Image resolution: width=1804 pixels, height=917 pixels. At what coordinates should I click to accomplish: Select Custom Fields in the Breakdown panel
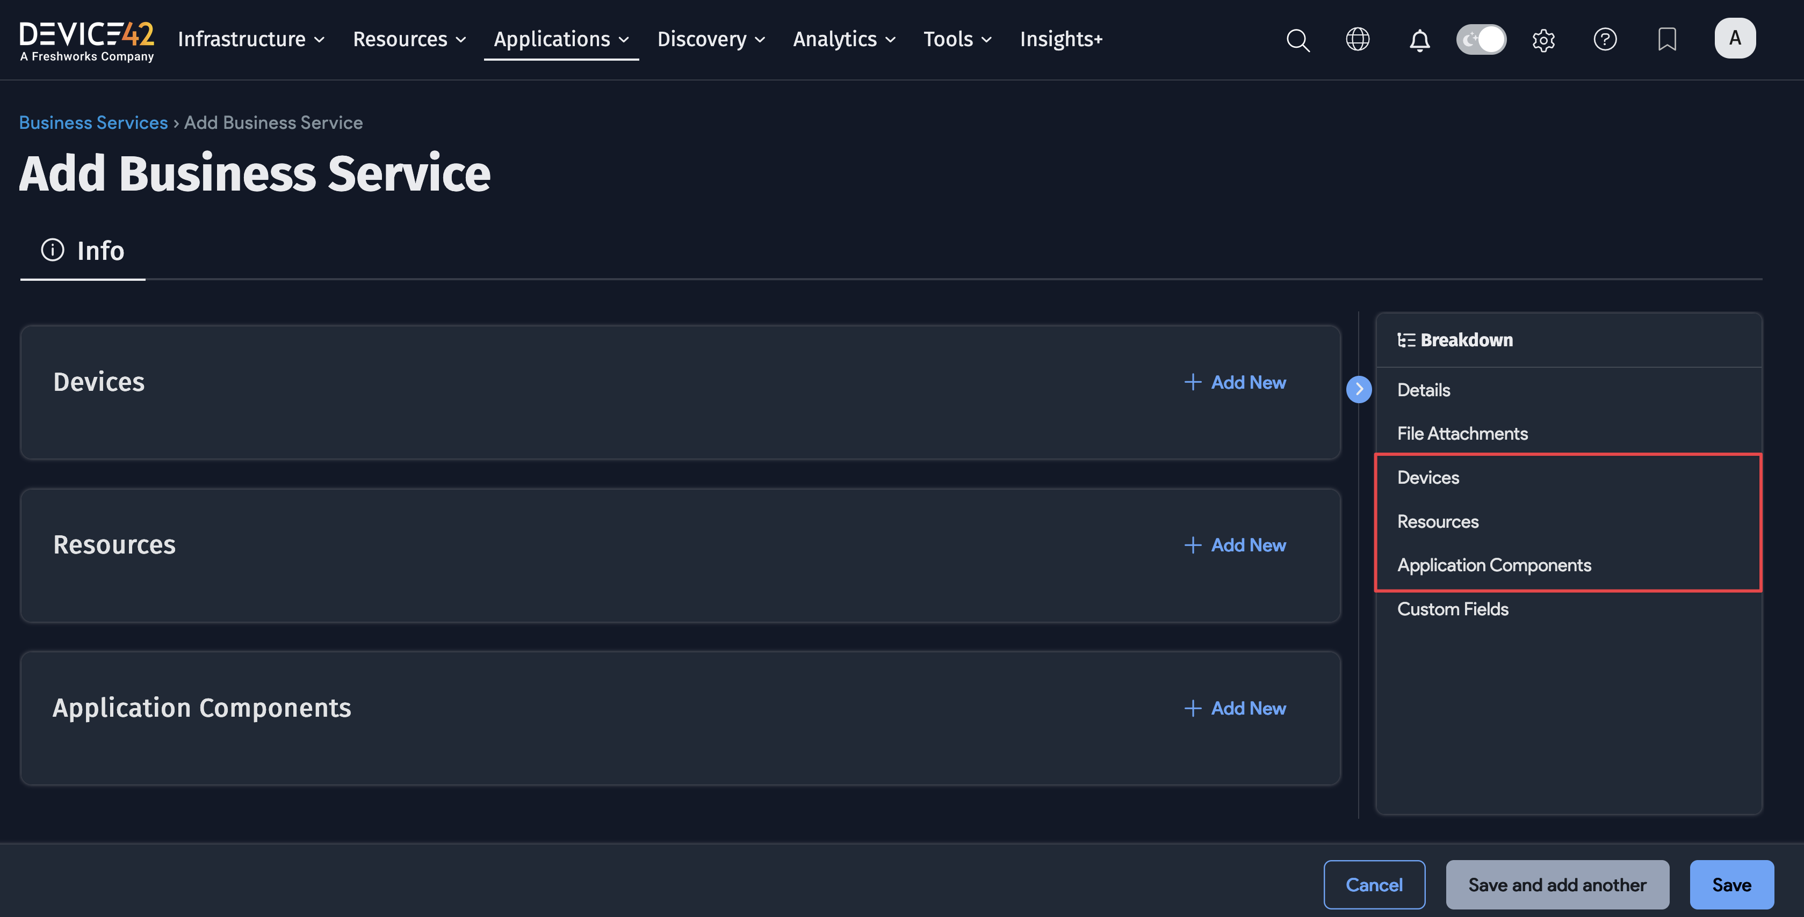(x=1453, y=608)
